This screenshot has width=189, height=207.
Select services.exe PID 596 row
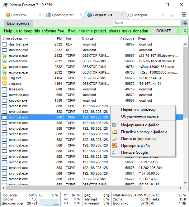(x=92, y=95)
